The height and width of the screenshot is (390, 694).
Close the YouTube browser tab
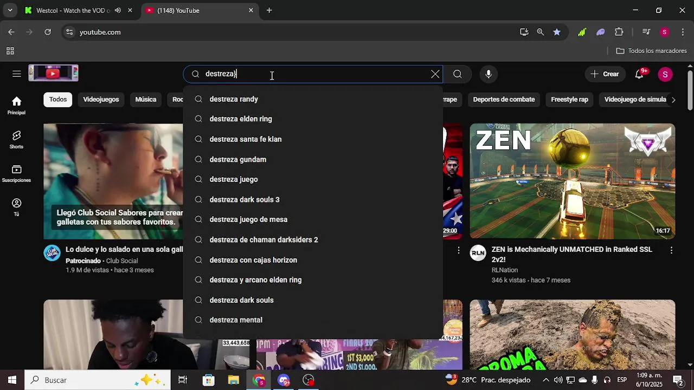[250, 10]
